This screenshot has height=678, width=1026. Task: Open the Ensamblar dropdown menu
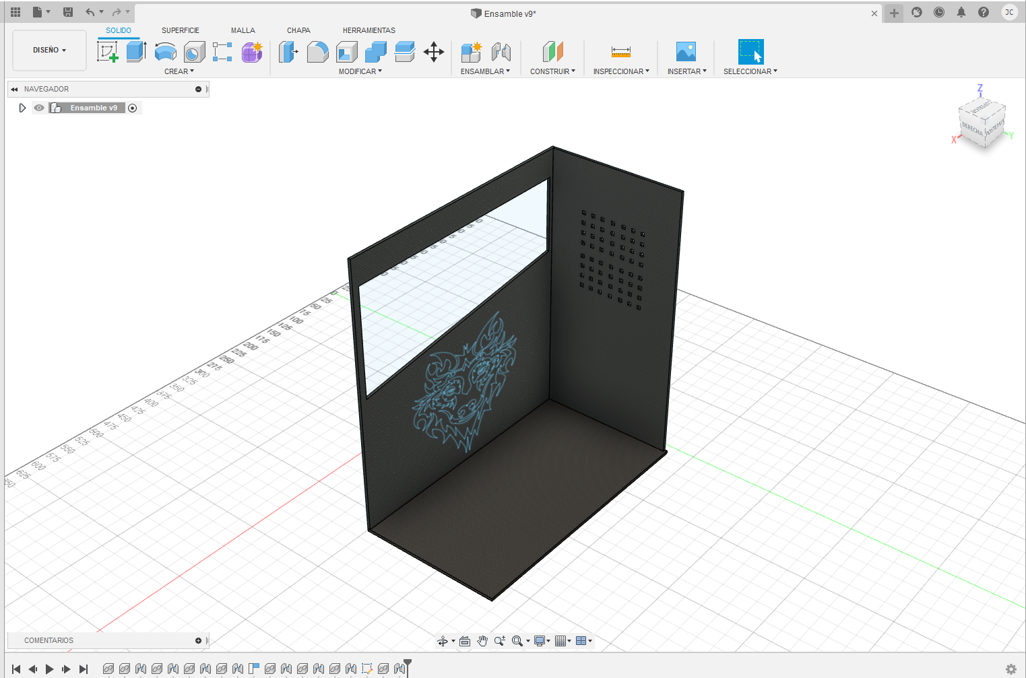point(486,71)
